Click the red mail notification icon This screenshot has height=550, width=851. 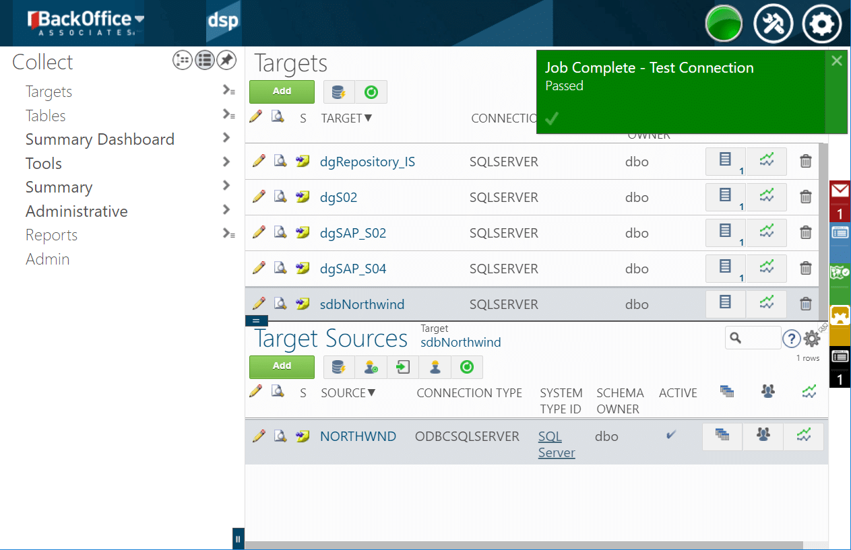[x=840, y=192]
